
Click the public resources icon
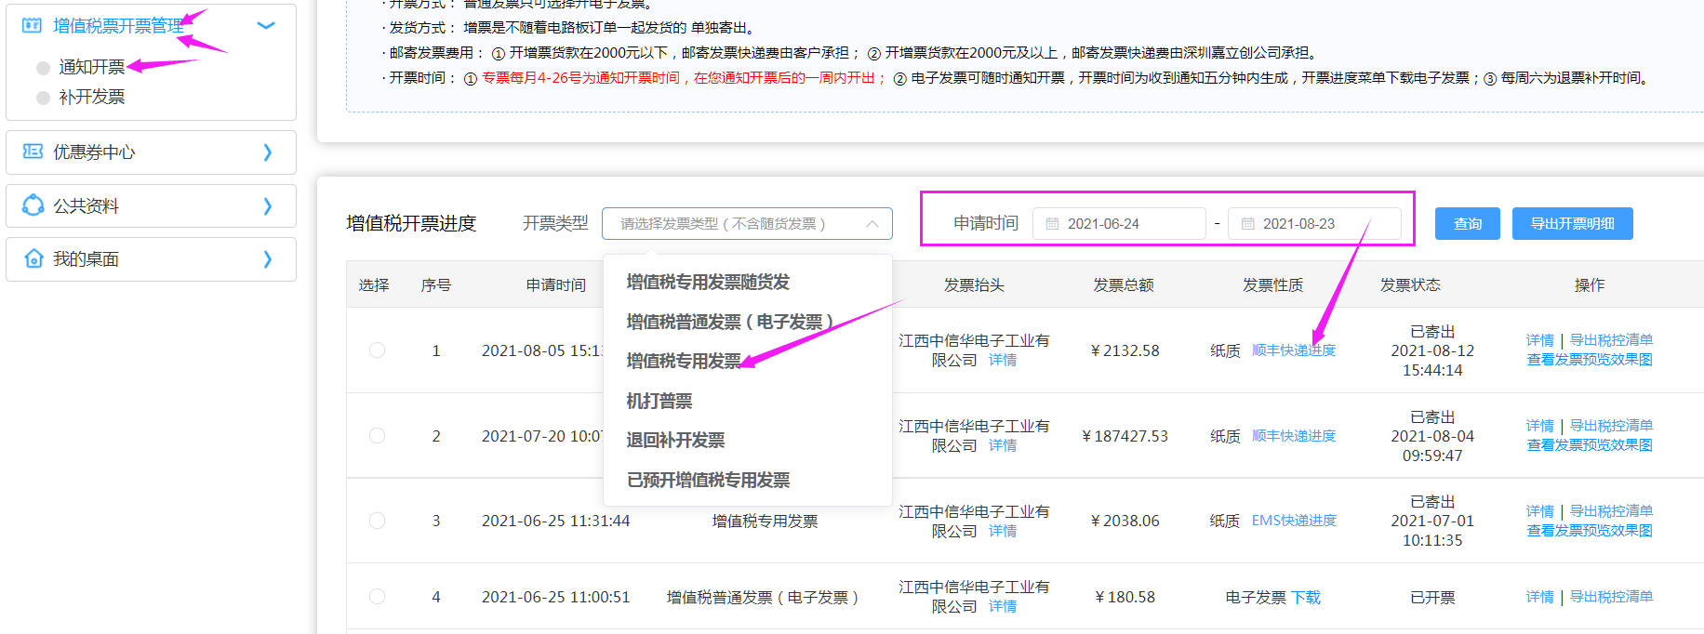click(x=33, y=205)
